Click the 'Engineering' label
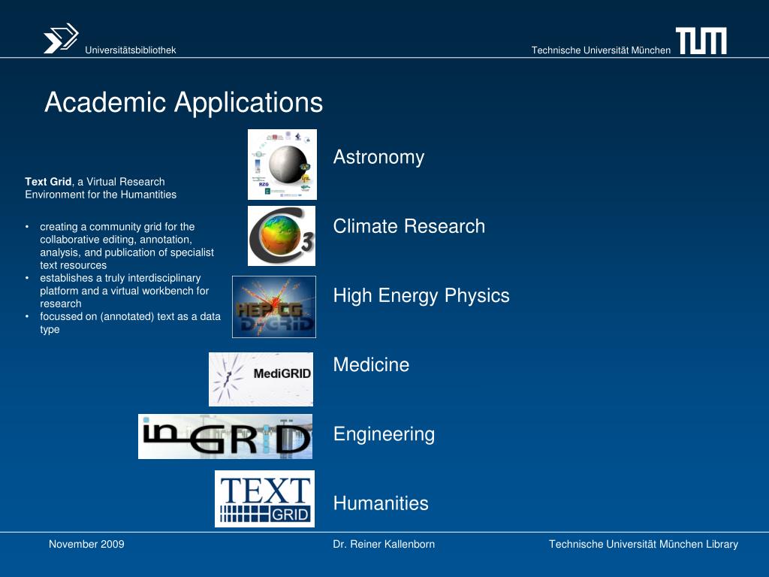Image resolution: width=769 pixels, height=577 pixels. point(384,435)
